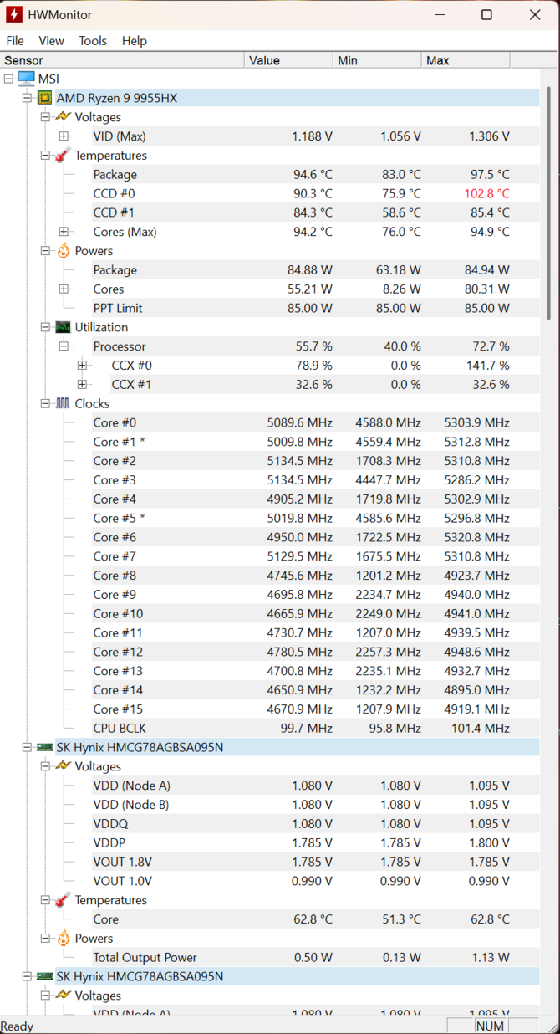
Task: Click the Utilization graph icon
Action: (64, 327)
